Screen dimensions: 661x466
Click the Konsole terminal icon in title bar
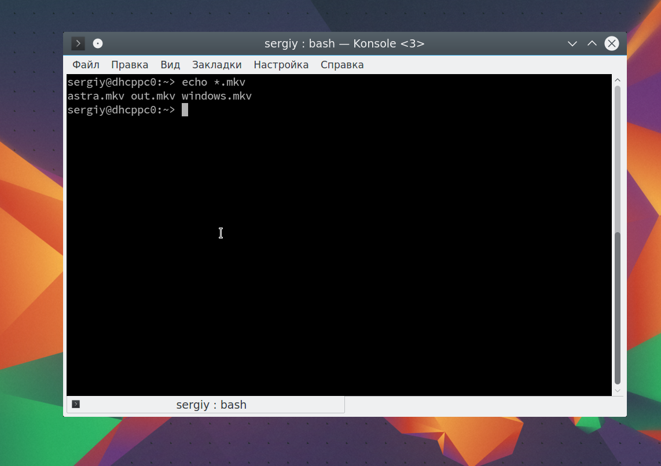[x=78, y=43]
